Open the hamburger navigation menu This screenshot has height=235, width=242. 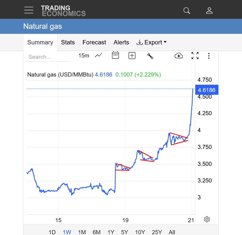tap(29, 10)
